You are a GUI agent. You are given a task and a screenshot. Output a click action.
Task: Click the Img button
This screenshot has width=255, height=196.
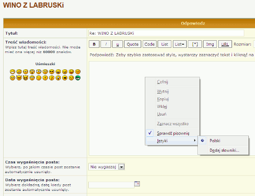(210, 44)
